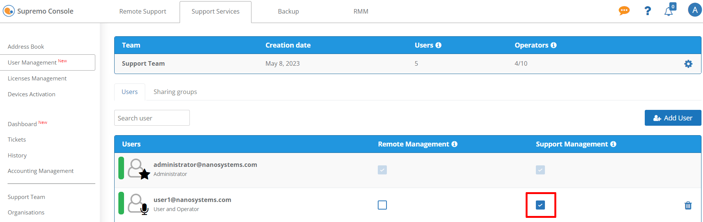
Task: Open Accounting Management
Action: [x=40, y=171]
